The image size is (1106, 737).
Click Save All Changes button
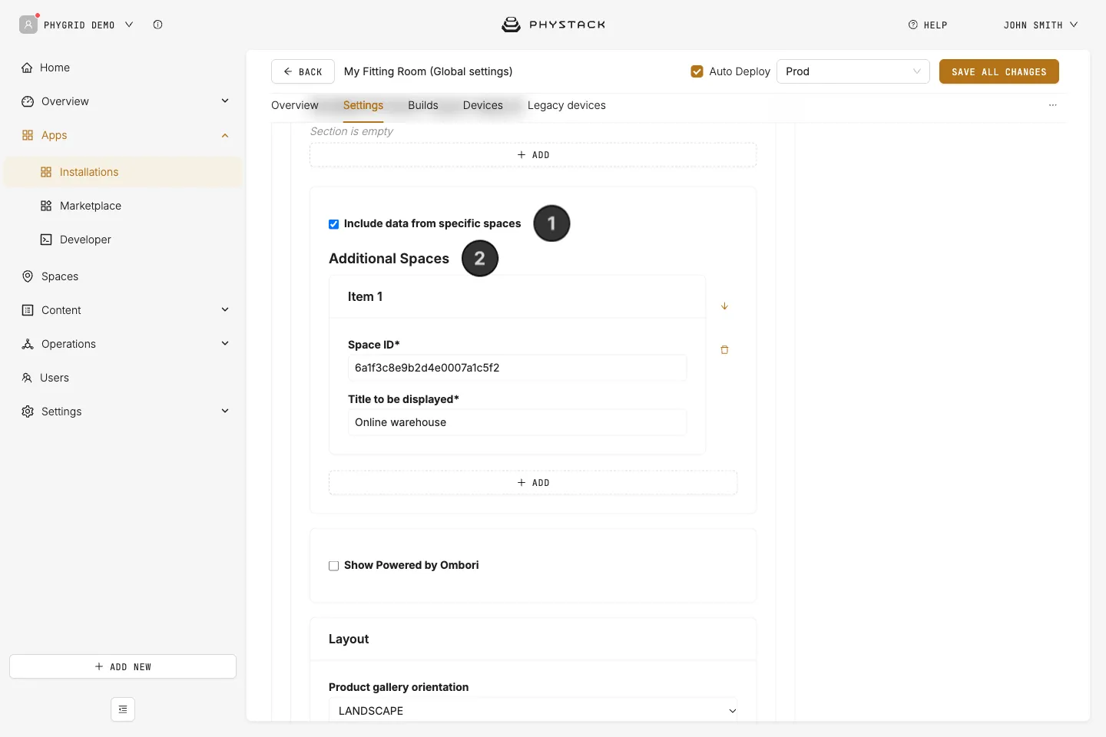tap(999, 71)
